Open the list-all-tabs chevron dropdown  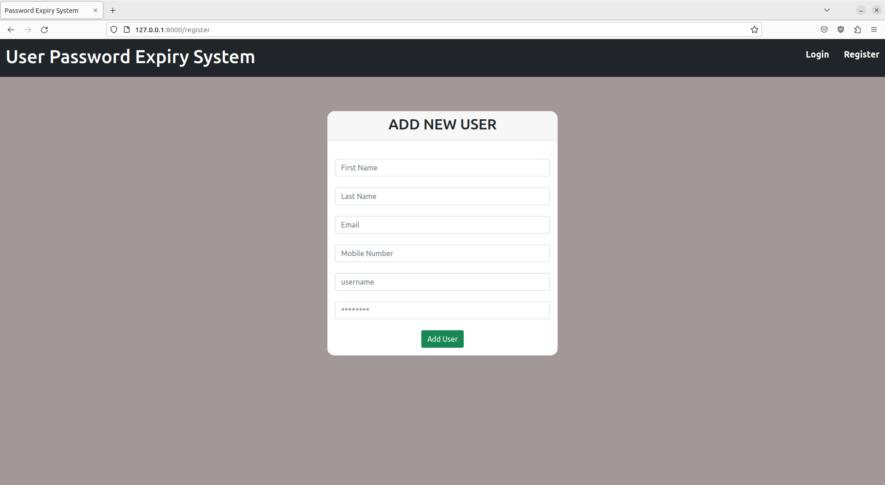tap(827, 10)
